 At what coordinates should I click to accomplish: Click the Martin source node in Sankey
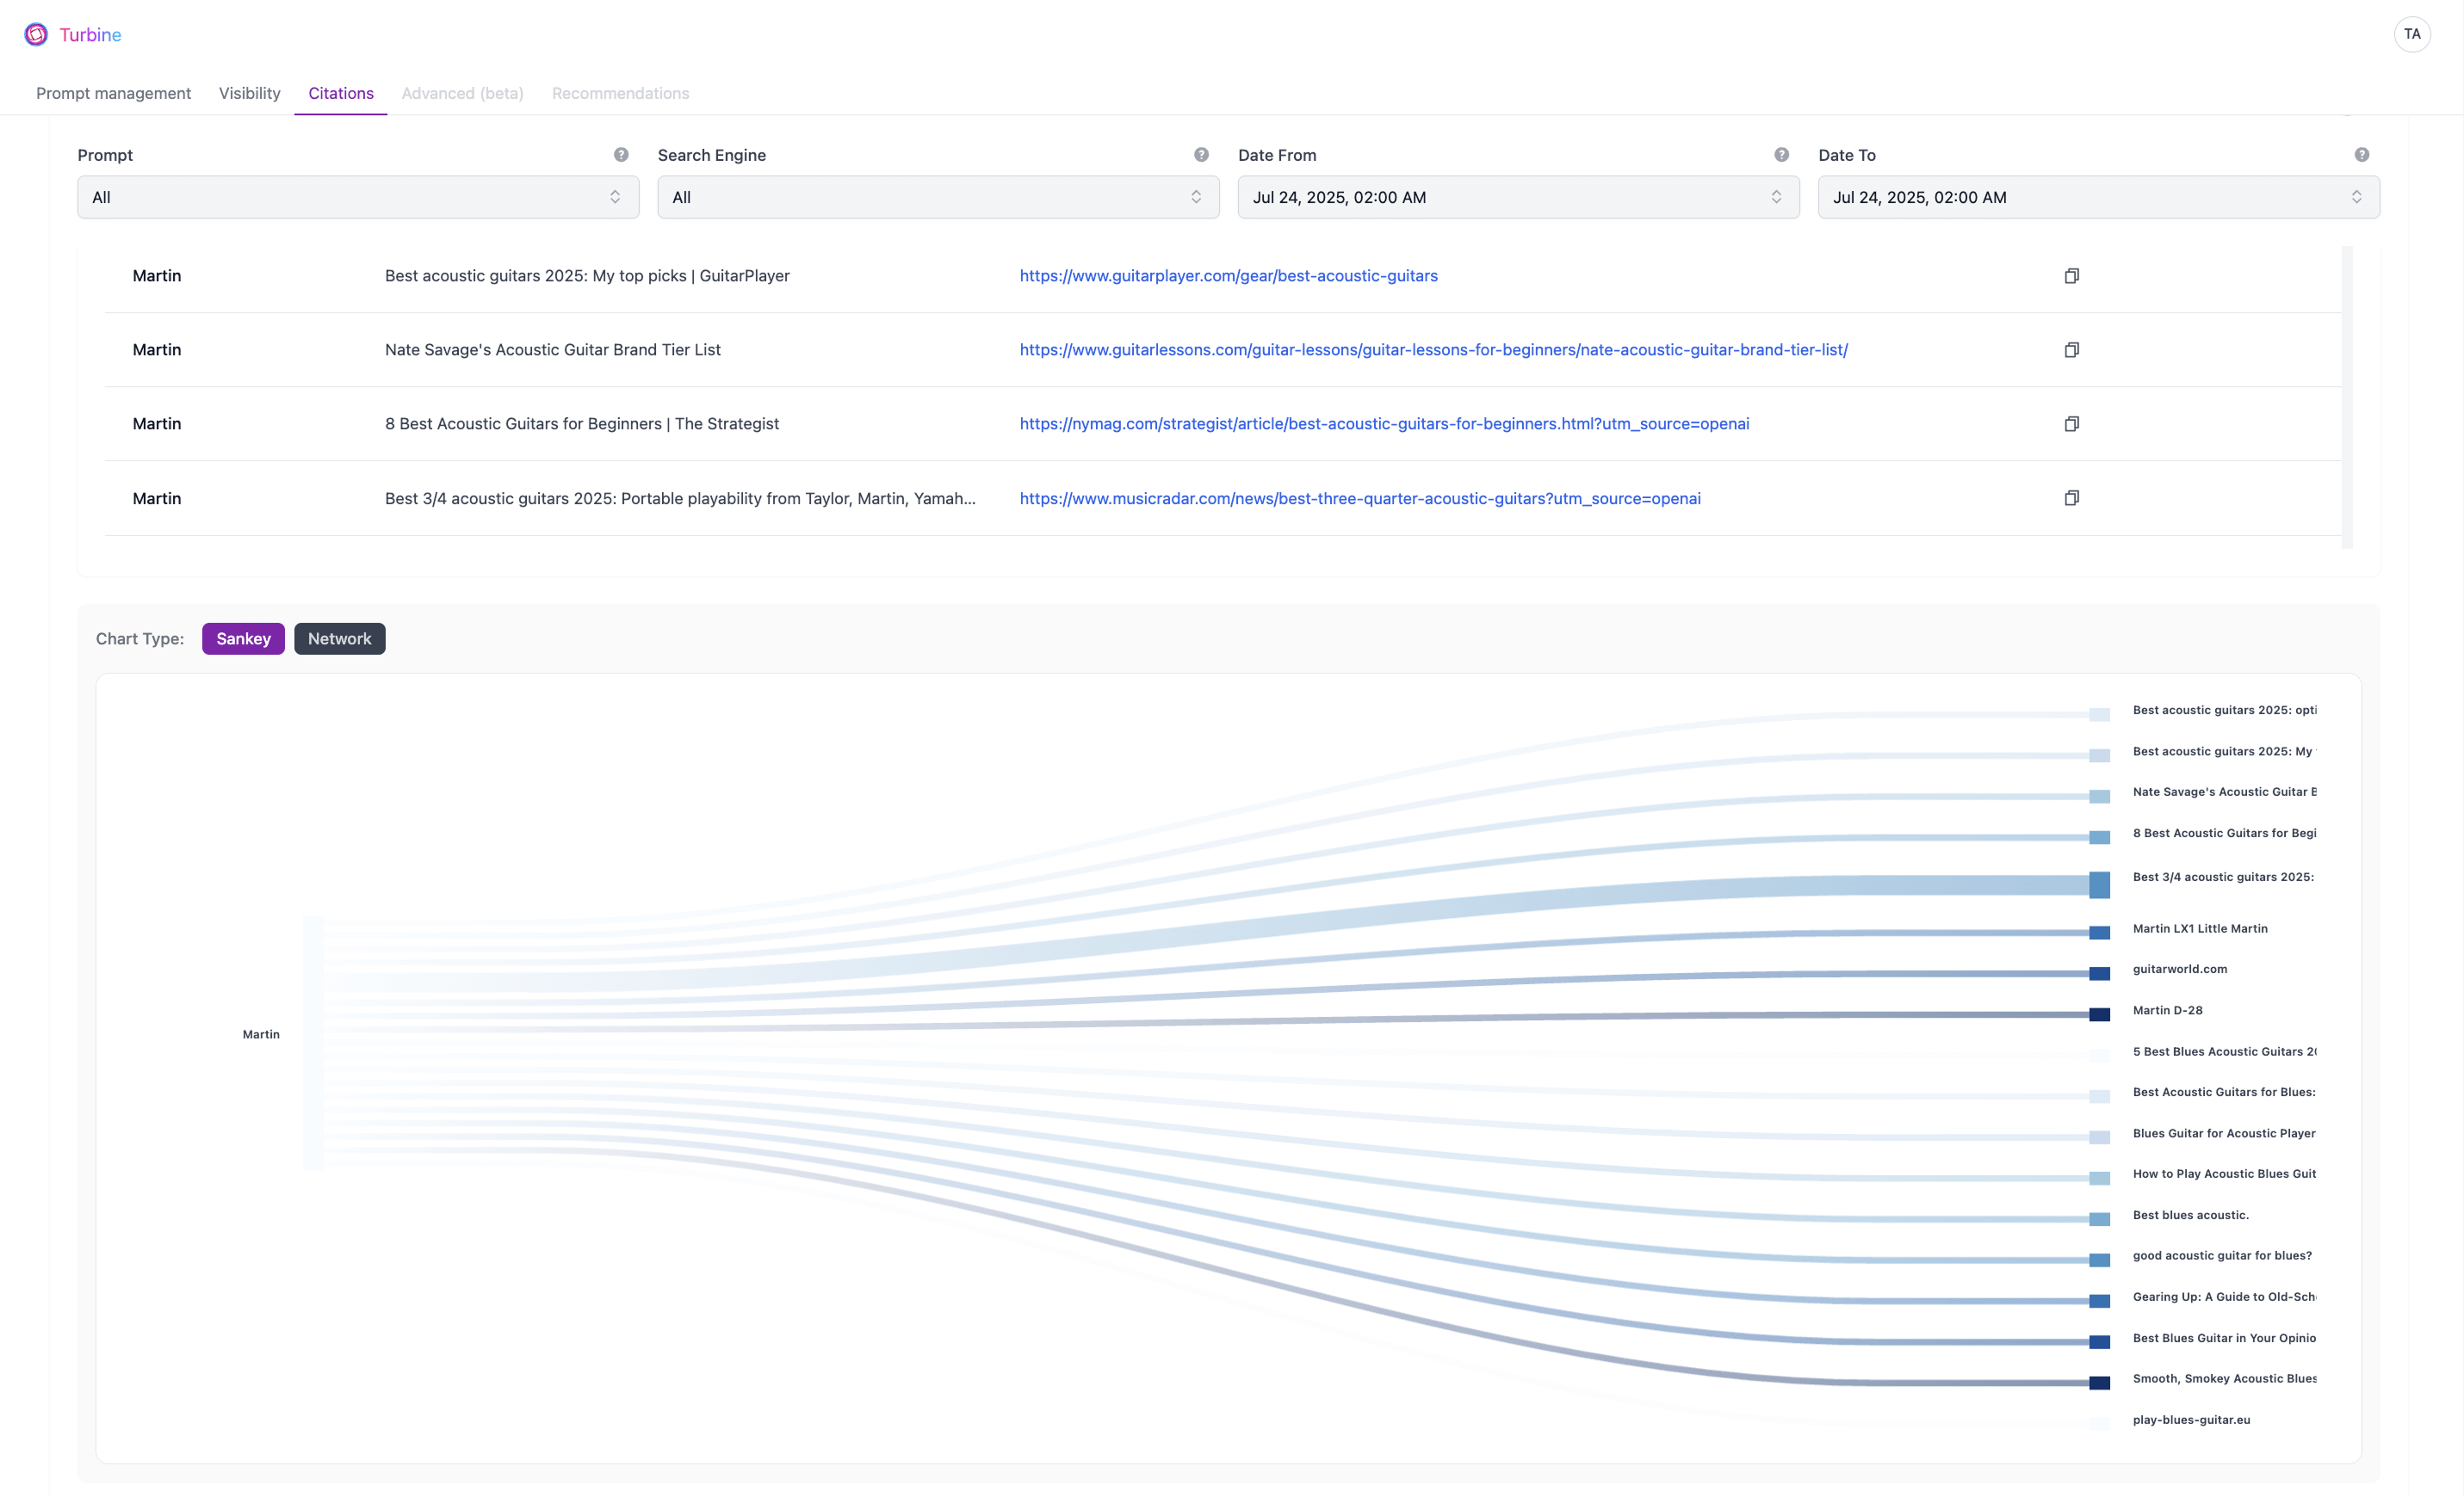click(313, 1042)
